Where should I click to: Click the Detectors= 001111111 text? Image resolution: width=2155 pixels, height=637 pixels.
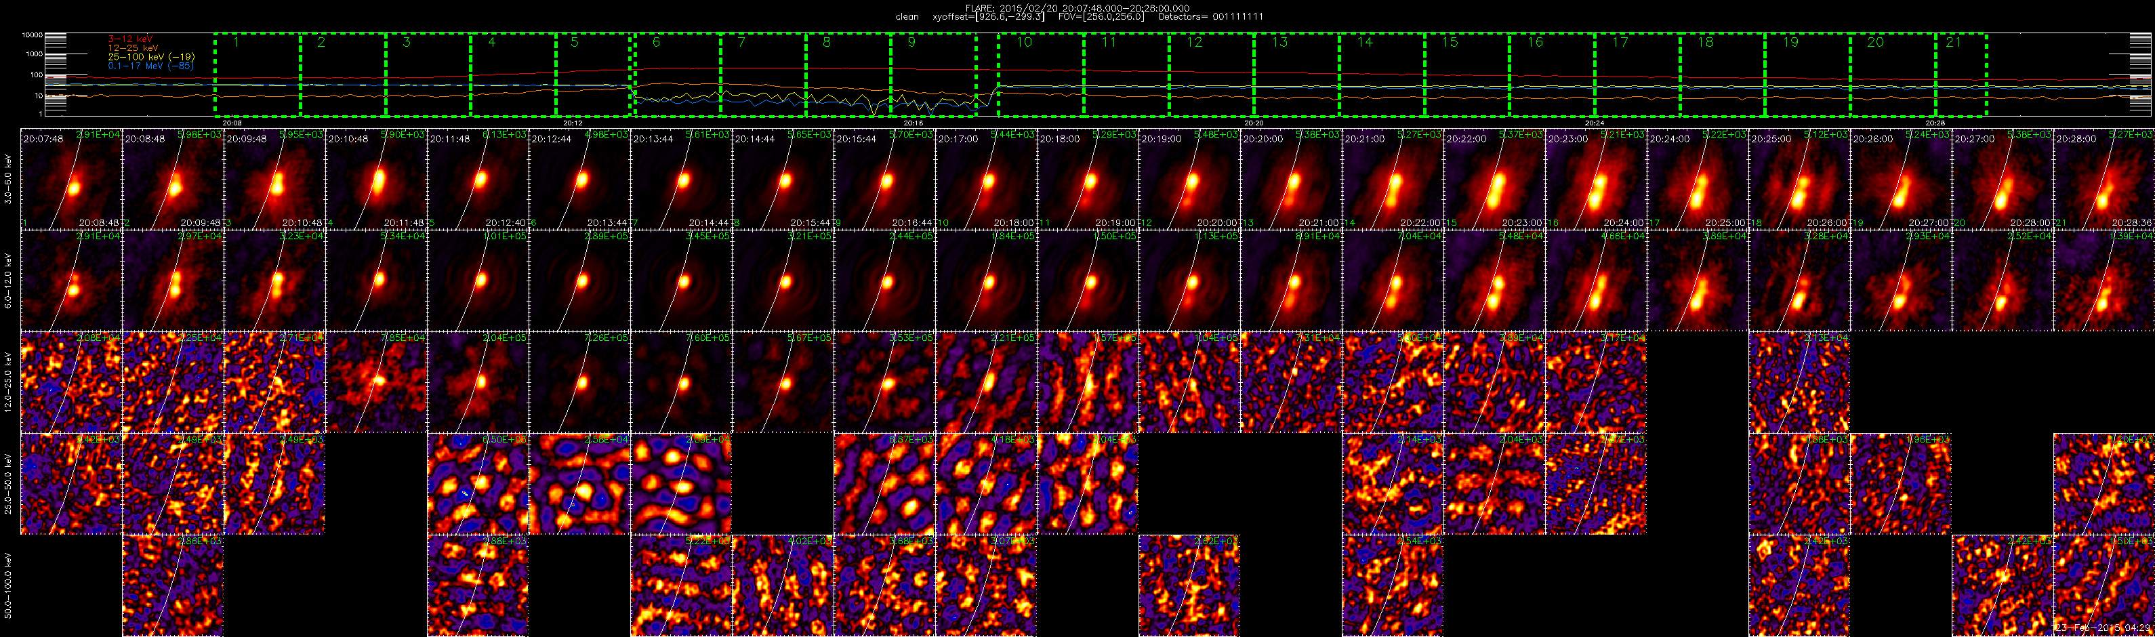(1210, 17)
